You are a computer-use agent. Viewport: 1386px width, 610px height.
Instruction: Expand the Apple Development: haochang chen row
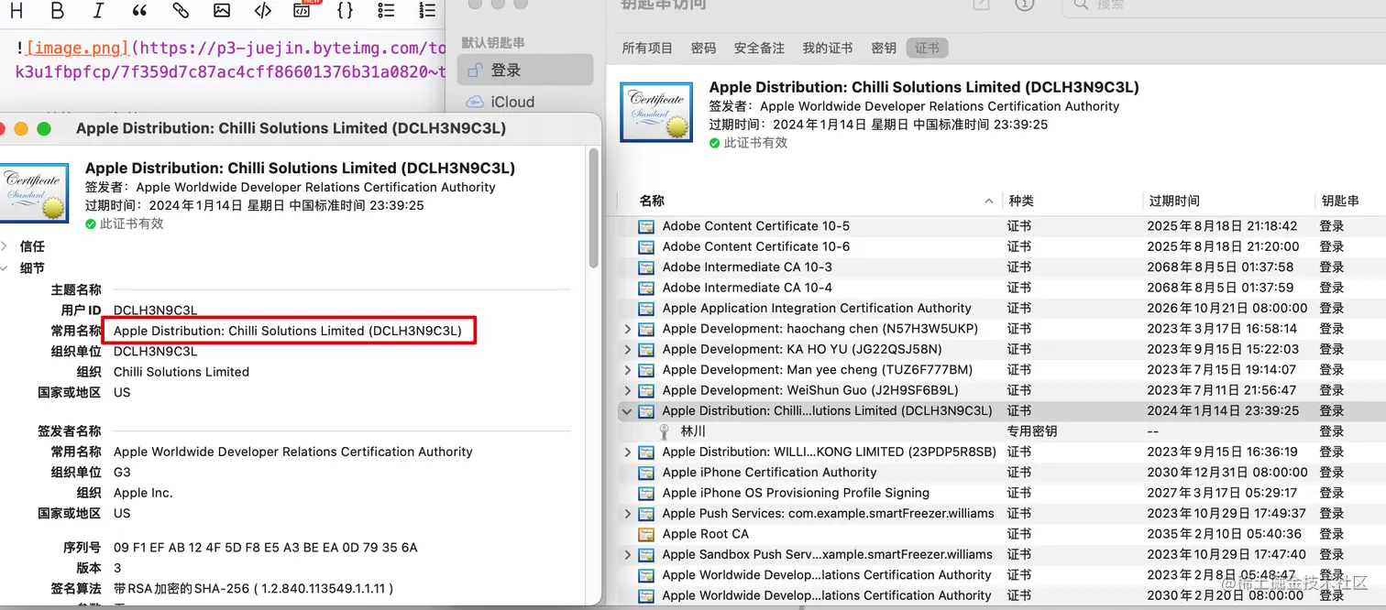point(628,329)
